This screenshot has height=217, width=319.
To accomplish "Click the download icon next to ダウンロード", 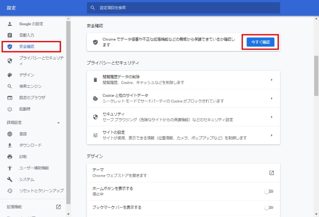I will tap(10, 145).
